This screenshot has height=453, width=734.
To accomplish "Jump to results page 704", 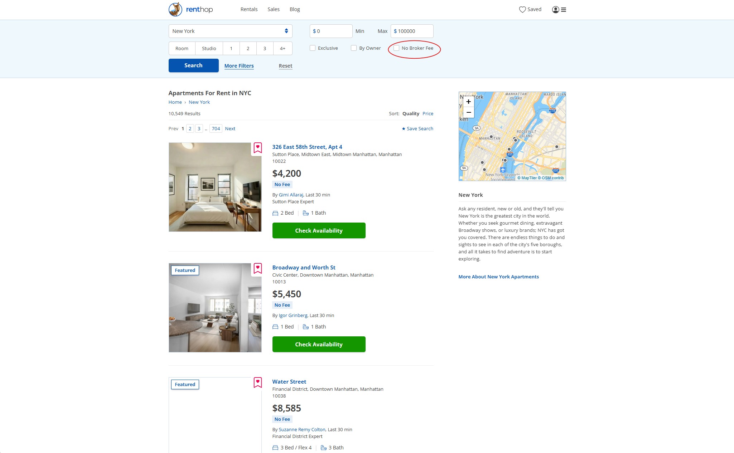I will click(x=216, y=128).
